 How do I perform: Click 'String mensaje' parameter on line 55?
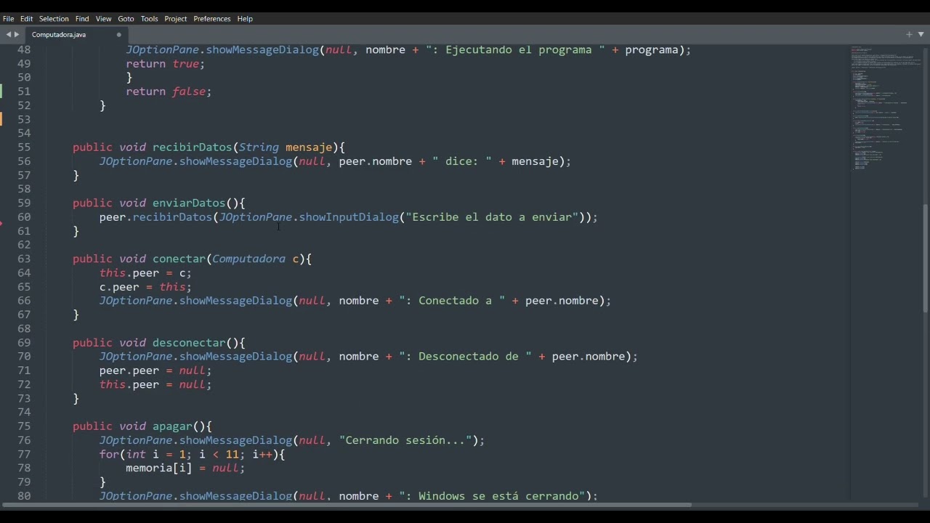point(286,147)
